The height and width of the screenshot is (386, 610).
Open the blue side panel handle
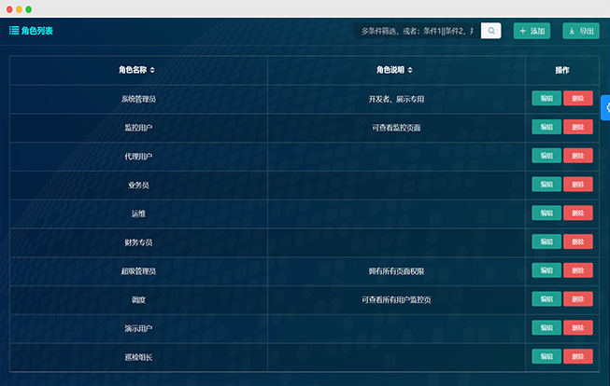tap(605, 107)
